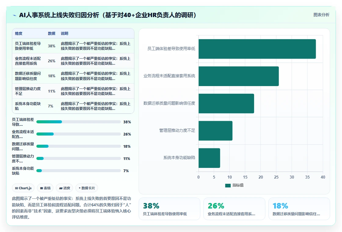Select the 表格 tag chip
The image size is (342, 232).
(45, 188)
